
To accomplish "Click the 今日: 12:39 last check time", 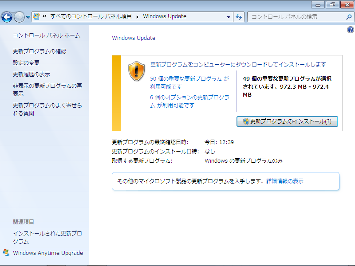I will (x=219, y=142).
